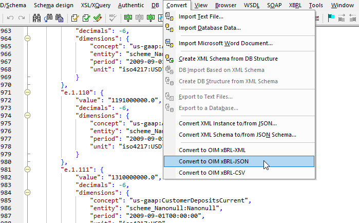Click the Find Next toolbar icon
The width and height of the screenshot is (359, 223).
point(48,18)
